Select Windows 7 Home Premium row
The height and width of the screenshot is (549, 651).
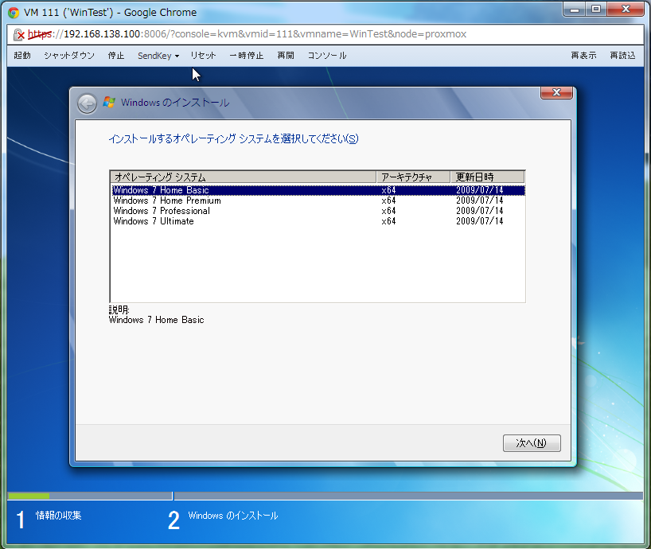(318, 201)
